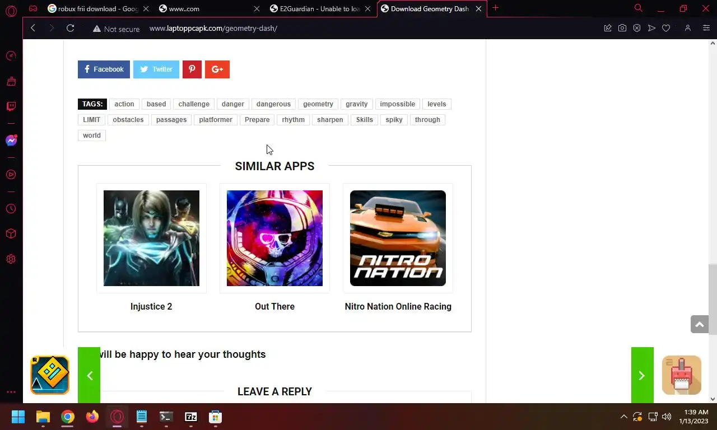Open a new tab with plus
The width and height of the screenshot is (717, 430).
tap(495, 8)
